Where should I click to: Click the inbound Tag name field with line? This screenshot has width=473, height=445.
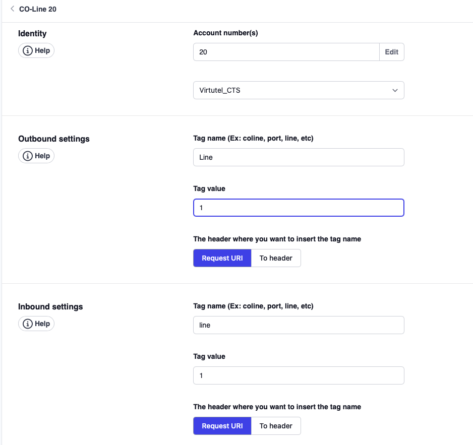(299, 325)
